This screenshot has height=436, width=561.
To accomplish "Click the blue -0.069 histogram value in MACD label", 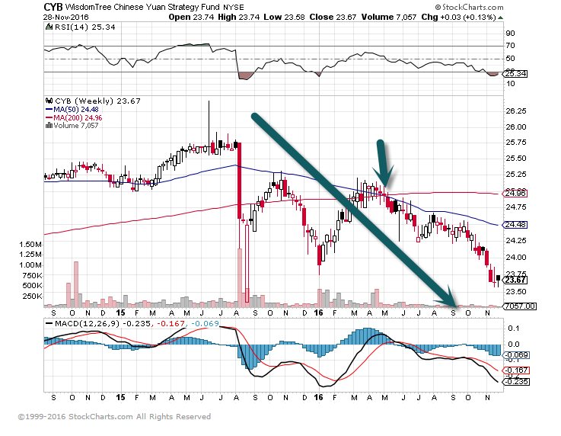I will pos(205,323).
